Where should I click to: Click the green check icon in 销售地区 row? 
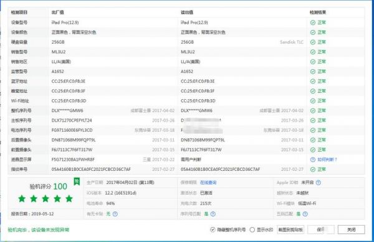click(313, 62)
